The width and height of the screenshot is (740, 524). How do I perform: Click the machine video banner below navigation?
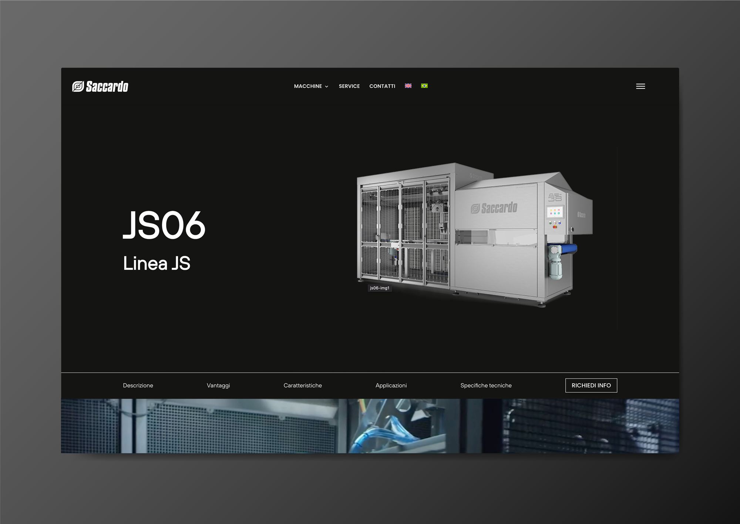(x=370, y=426)
